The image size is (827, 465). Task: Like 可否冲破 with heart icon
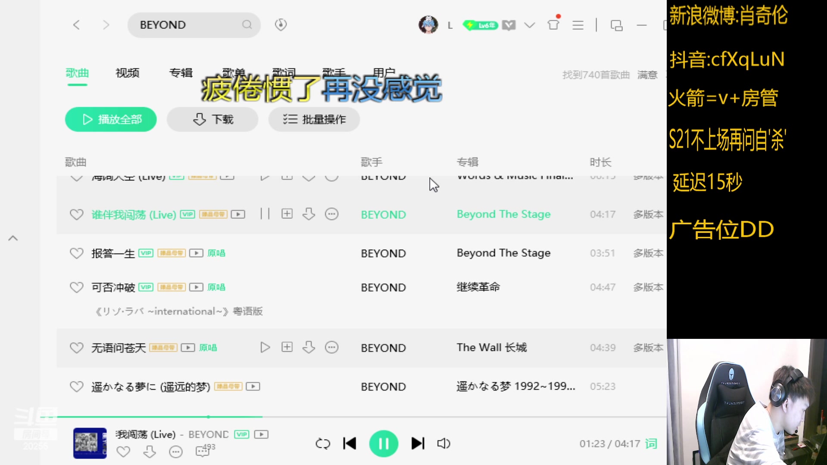[x=77, y=287]
